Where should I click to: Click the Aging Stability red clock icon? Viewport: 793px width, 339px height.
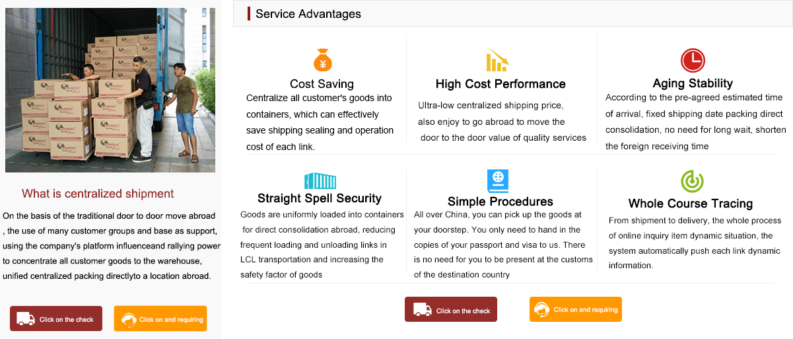tap(693, 60)
